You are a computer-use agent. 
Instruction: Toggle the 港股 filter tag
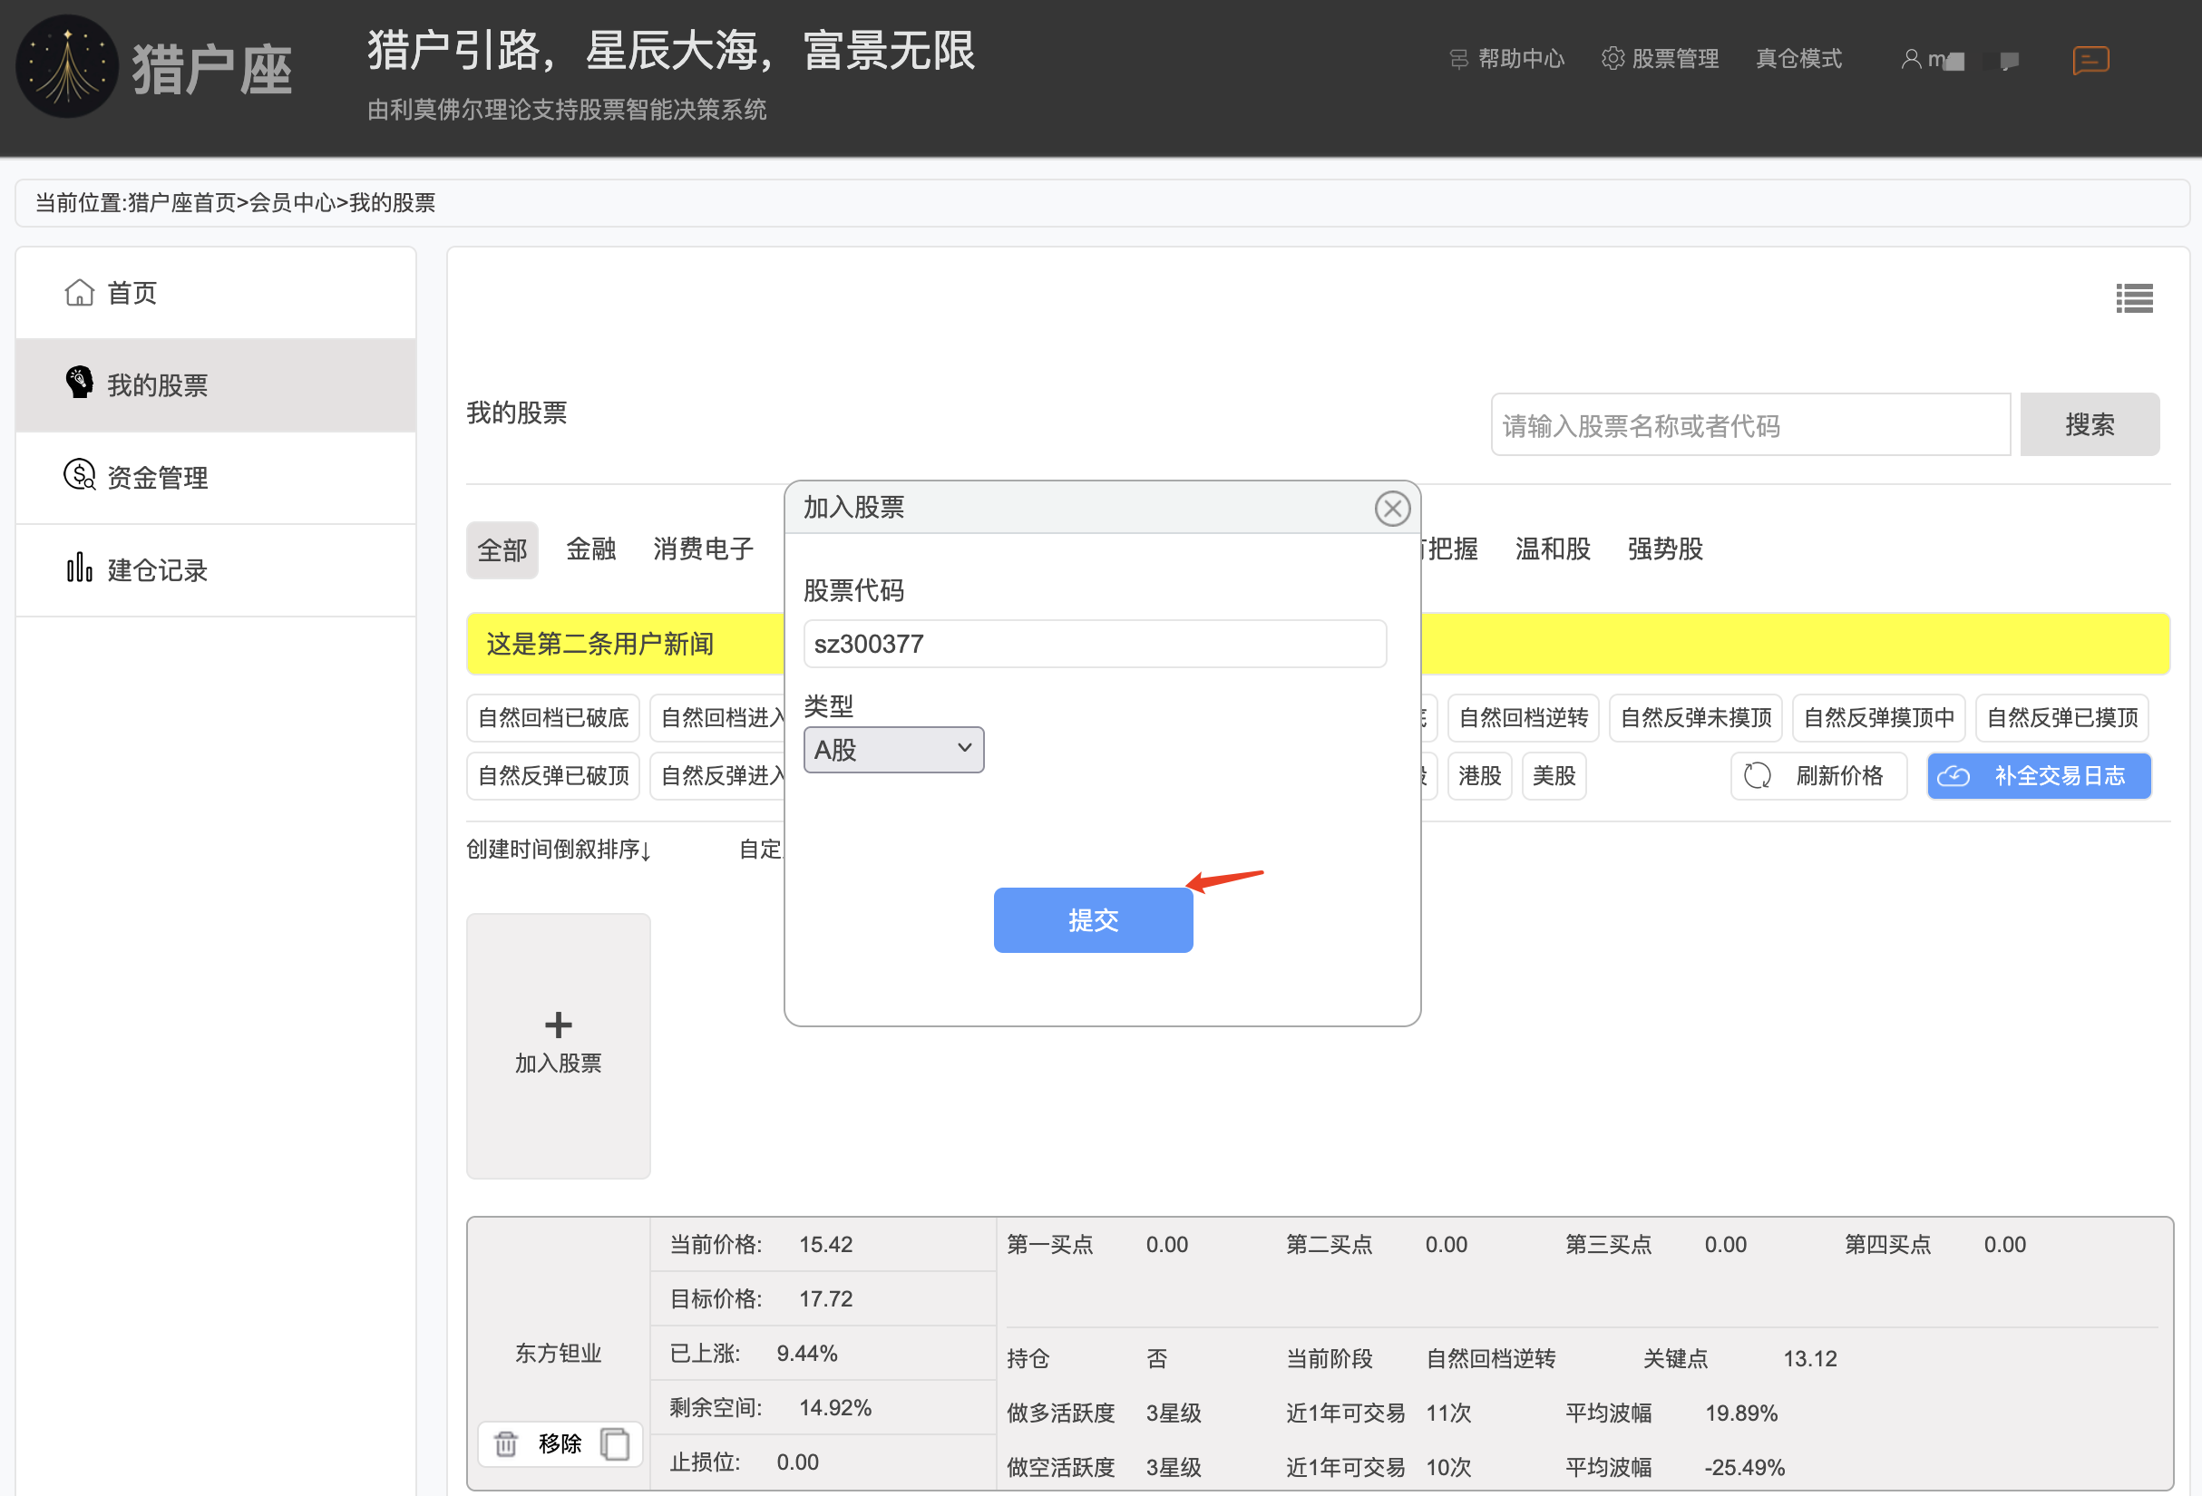[x=1480, y=776]
